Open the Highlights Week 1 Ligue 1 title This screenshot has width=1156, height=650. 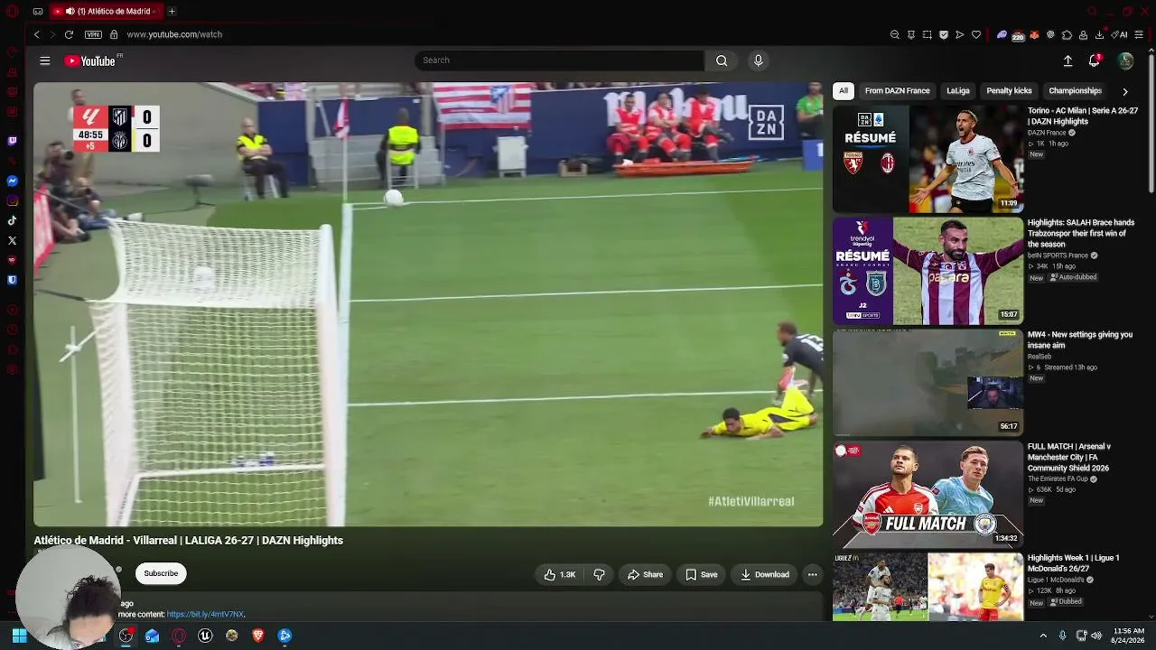click(1073, 563)
